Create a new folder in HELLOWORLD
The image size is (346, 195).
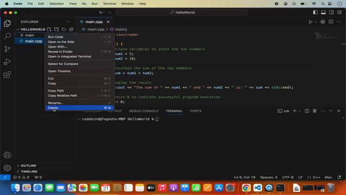pos(56,29)
